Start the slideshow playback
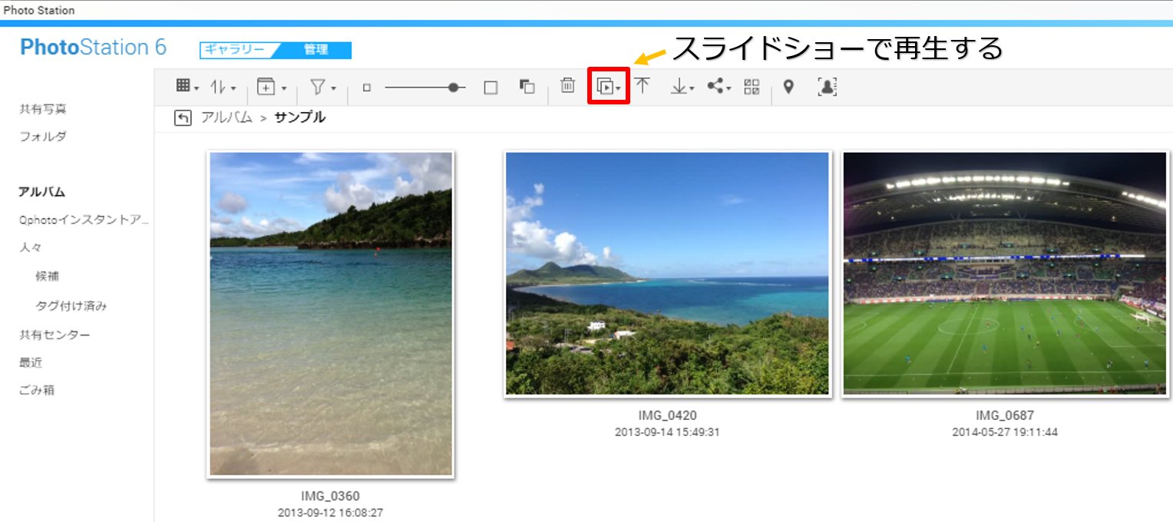The height and width of the screenshot is (522, 1173). coord(608,87)
